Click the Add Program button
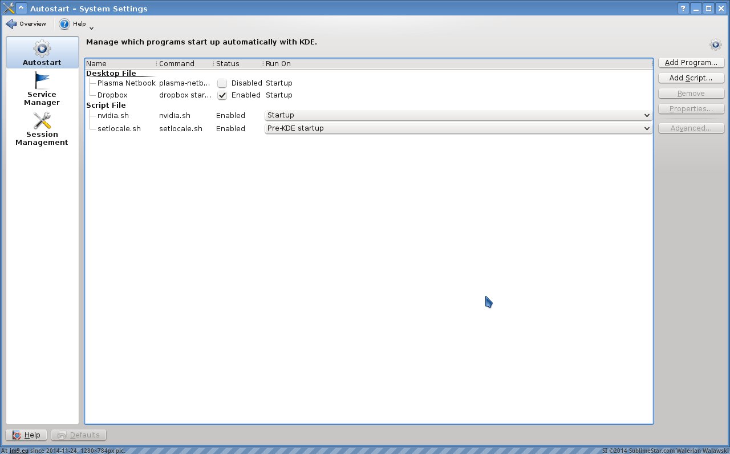The image size is (730, 454). tap(691, 63)
